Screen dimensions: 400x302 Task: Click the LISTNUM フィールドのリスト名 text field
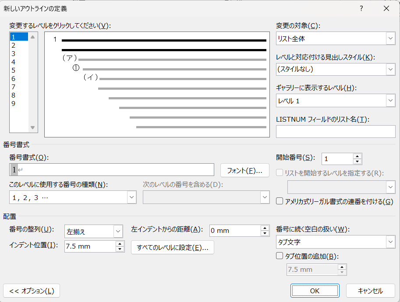[x=336, y=131]
